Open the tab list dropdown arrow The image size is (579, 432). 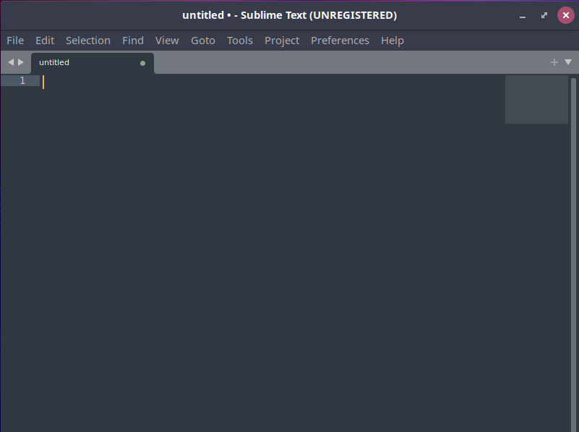(568, 62)
